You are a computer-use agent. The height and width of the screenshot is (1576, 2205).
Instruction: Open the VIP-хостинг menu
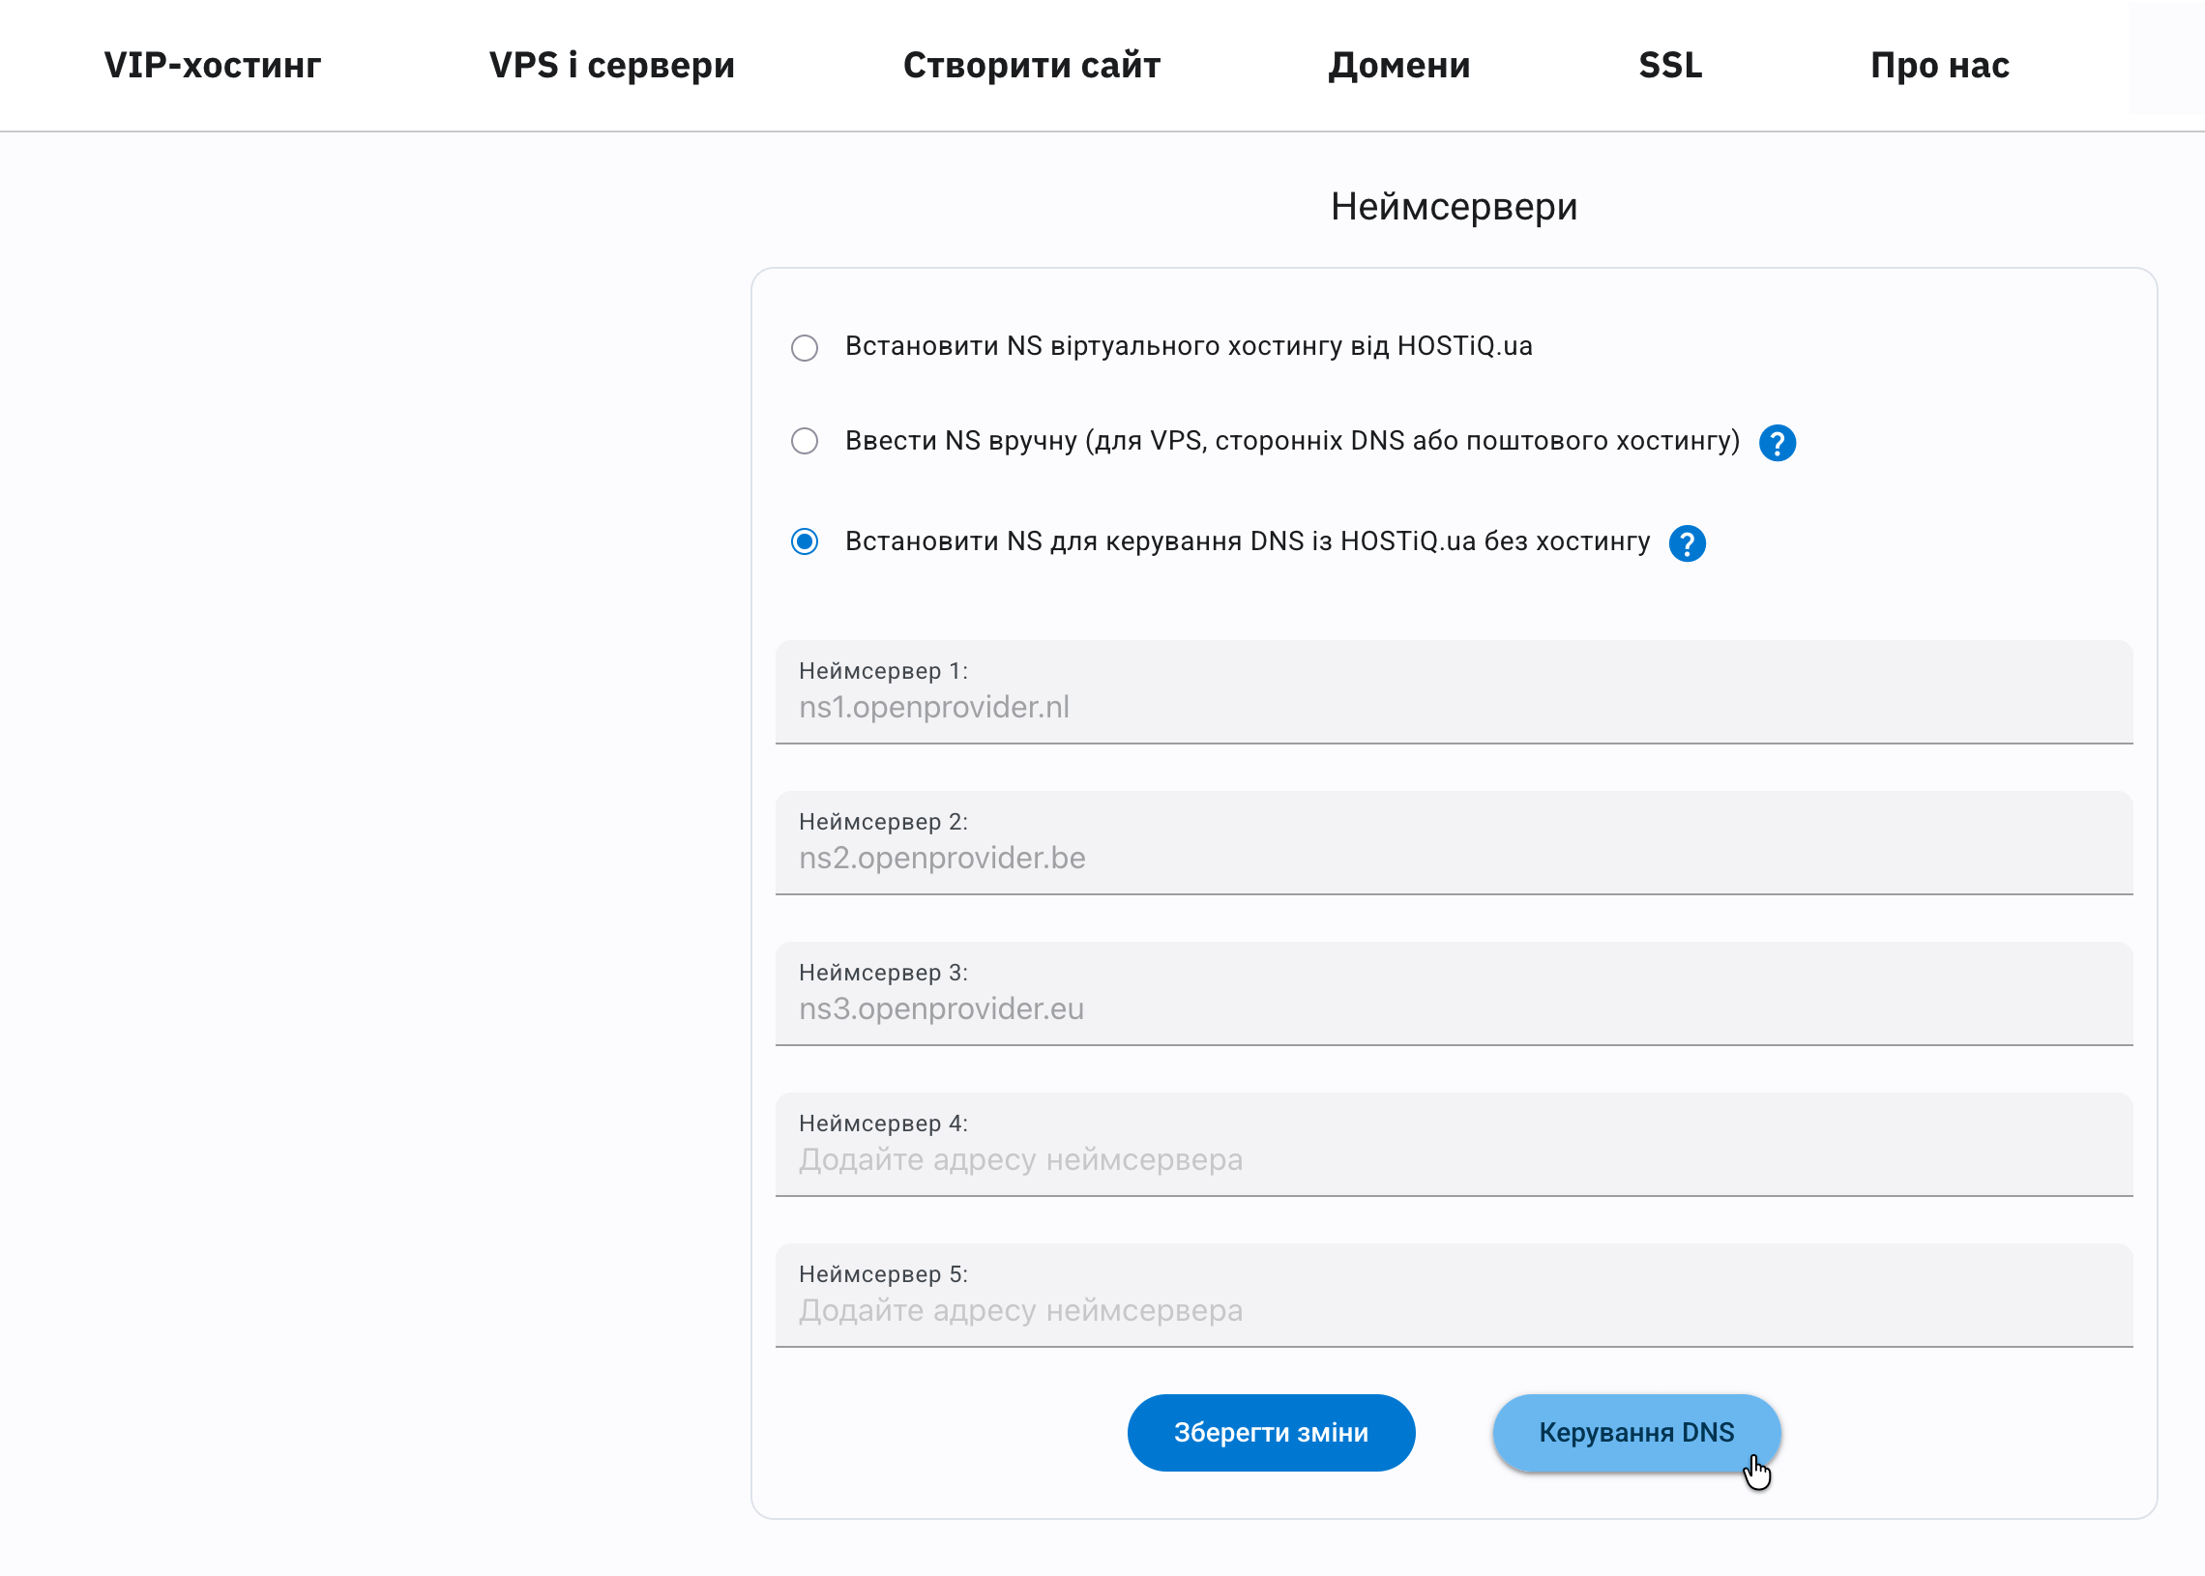(x=212, y=64)
